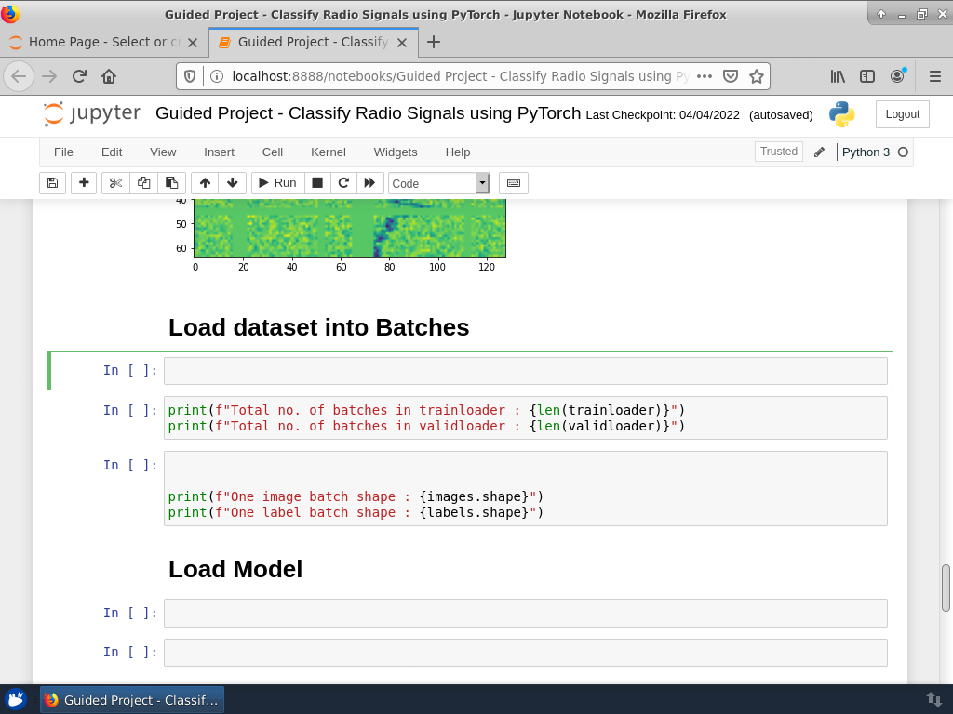Screen dimensions: 953x714
Task: Bookmark this page with the star icon
Action: [x=757, y=76]
